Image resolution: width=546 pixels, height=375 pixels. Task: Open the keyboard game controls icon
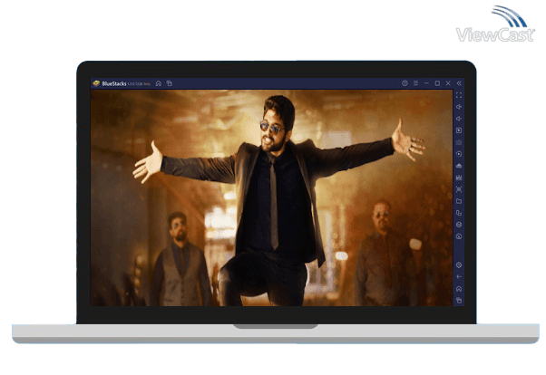point(459,142)
